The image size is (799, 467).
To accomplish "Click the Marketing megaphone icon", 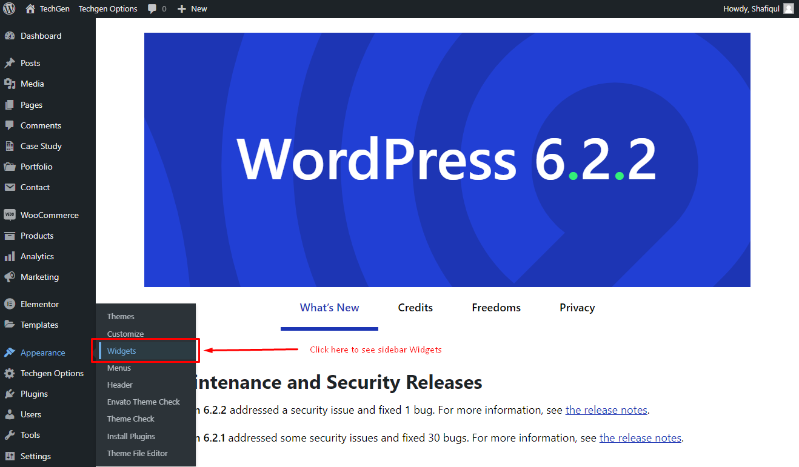I will pyautogui.click(x=9, y=277).
